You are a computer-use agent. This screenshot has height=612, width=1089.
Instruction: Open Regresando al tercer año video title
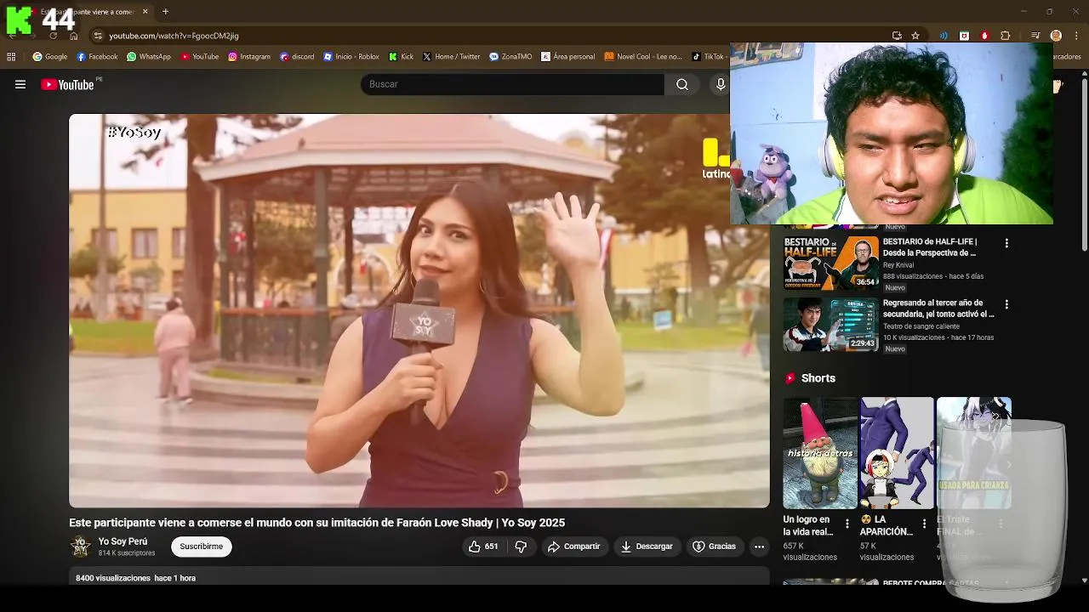point(938,309)
